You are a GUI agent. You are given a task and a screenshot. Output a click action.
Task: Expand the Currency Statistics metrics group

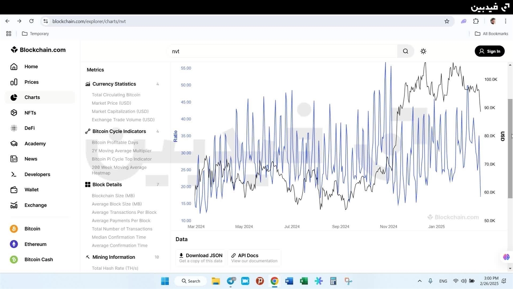click(x=114, y=84)
